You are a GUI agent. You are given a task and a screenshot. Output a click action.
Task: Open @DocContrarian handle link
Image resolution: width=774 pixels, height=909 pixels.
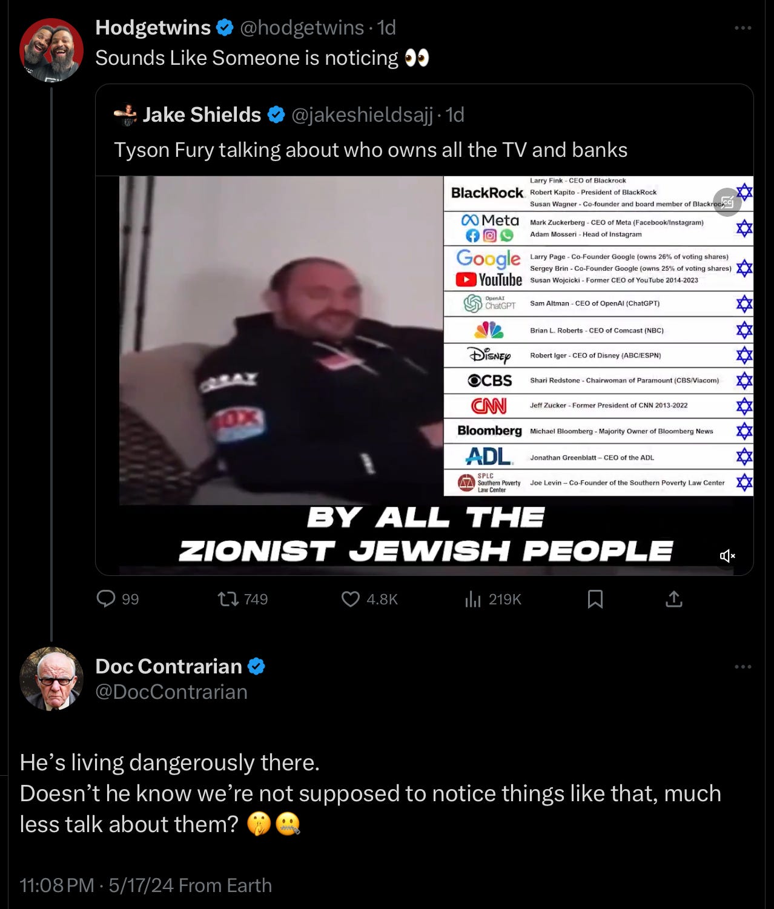click(x=171, y=692)
